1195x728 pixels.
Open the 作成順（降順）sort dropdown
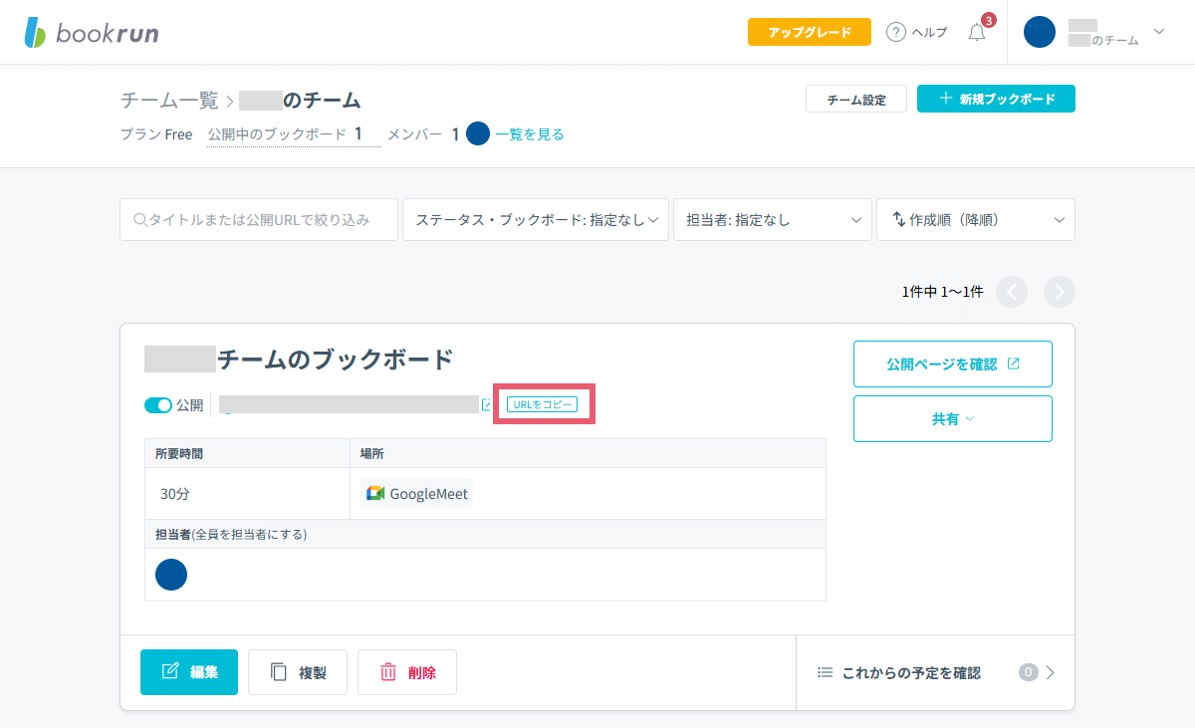point(974,219)
